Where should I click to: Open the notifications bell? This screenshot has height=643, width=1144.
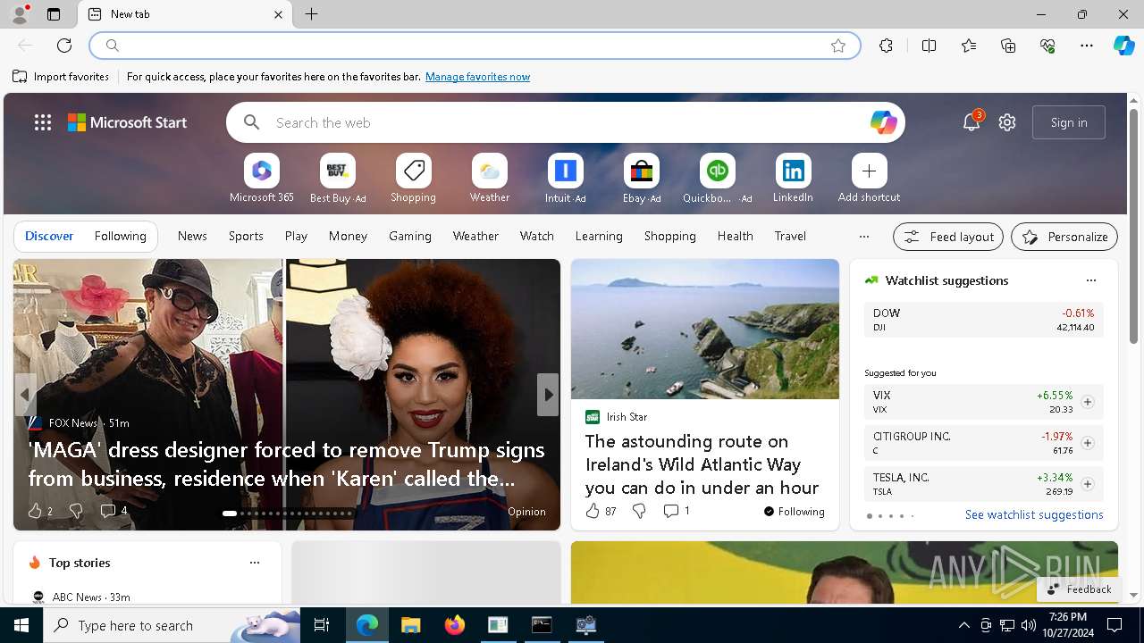pos(972,122)
